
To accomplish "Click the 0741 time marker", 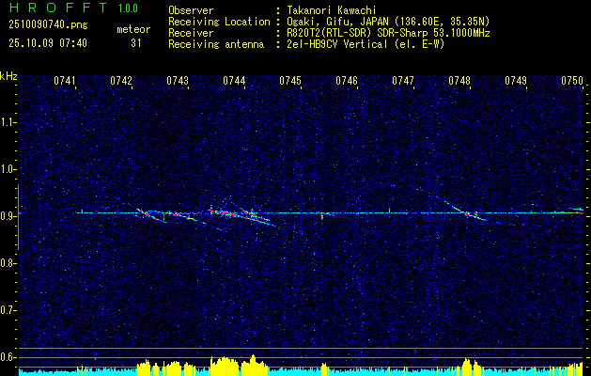I will pos(65,82).
